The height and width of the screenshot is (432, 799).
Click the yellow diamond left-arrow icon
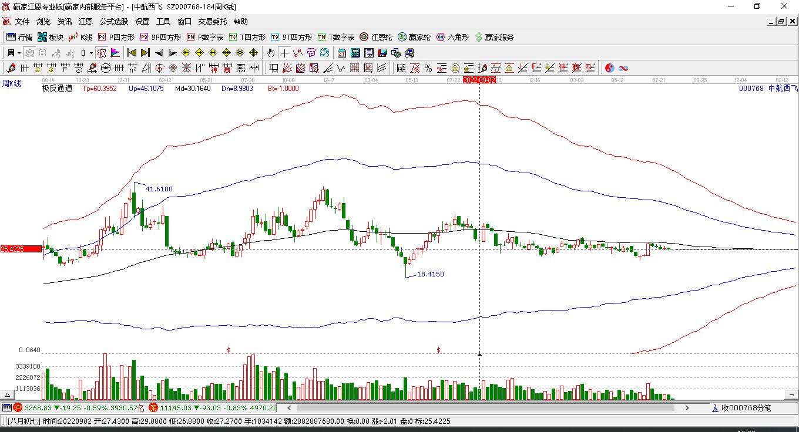[186, 53]
